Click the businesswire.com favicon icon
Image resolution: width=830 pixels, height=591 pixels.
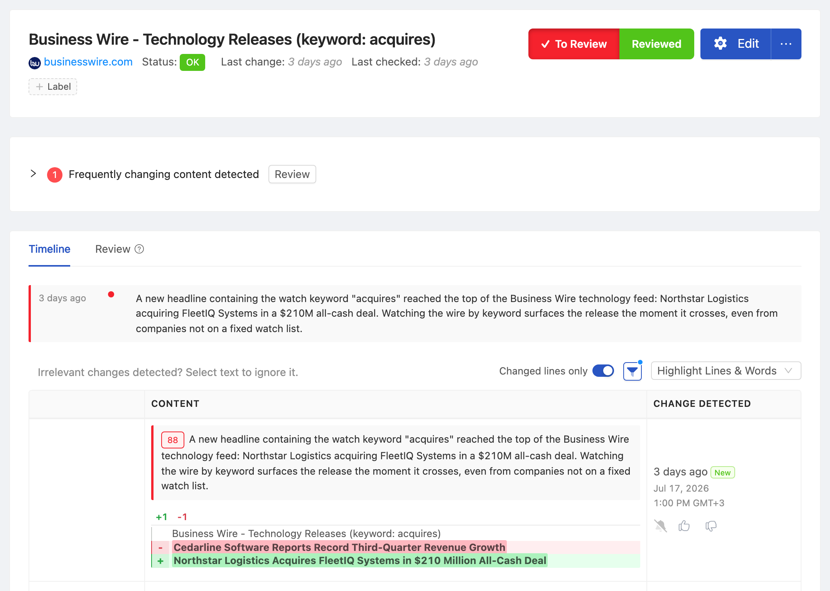click(x=35, y=62)
